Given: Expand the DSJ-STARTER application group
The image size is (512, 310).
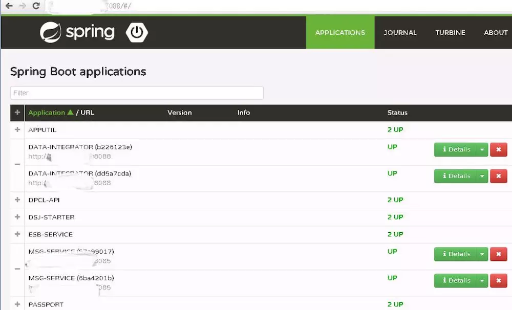Looking at the screenshot, I should 17,217.
